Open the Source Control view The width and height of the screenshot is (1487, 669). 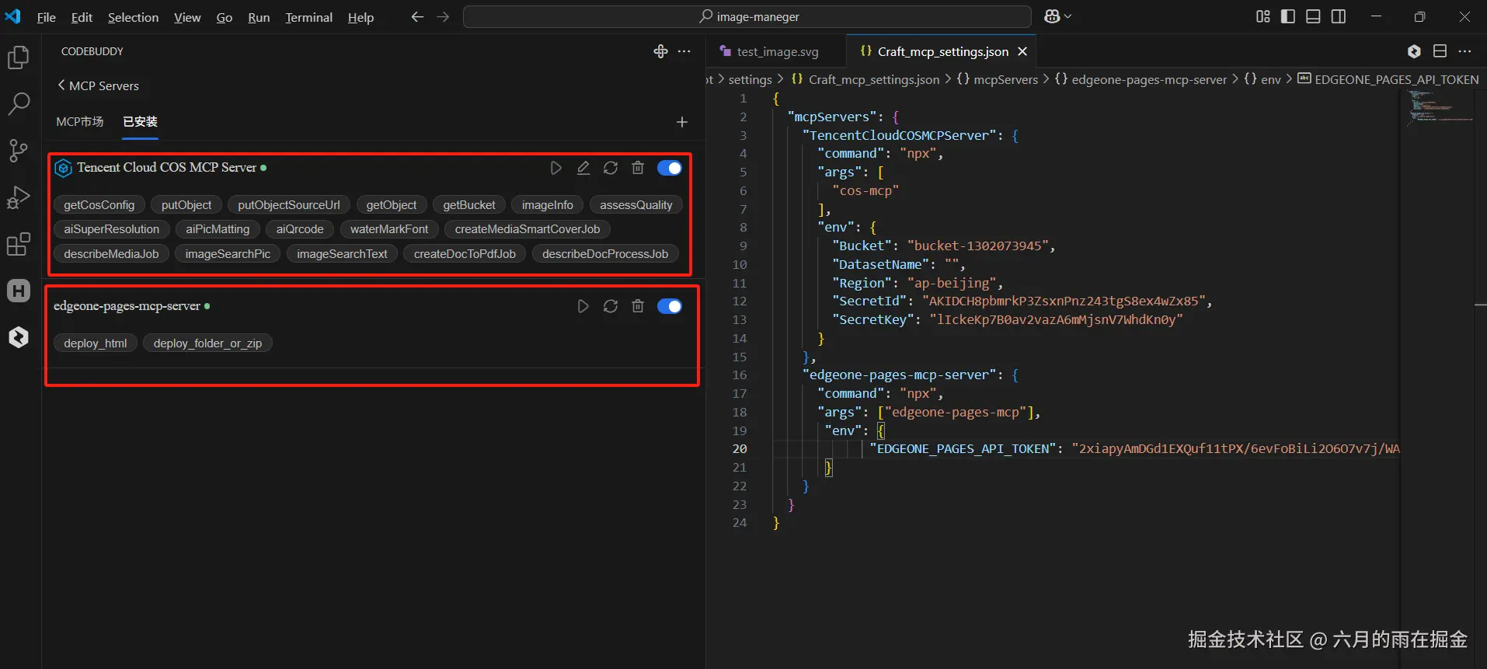pos(19,150)
